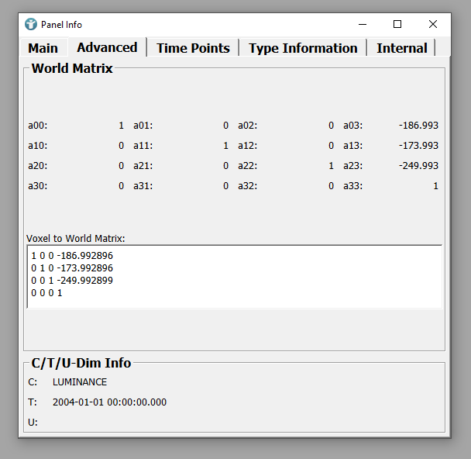Select the a03 value -186.993
471x459 pixels.
pos(418,125)
